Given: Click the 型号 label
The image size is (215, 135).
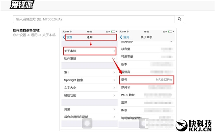Looking at the screenshot, I should 124,79.
